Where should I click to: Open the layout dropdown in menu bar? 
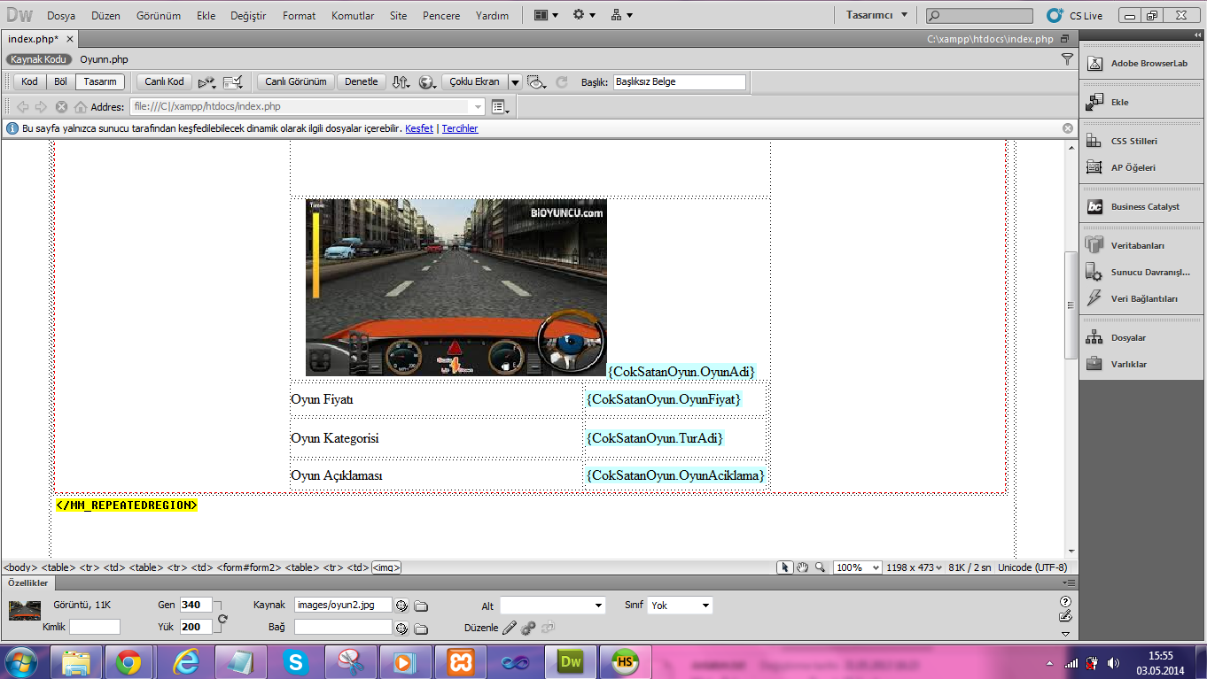546,15
